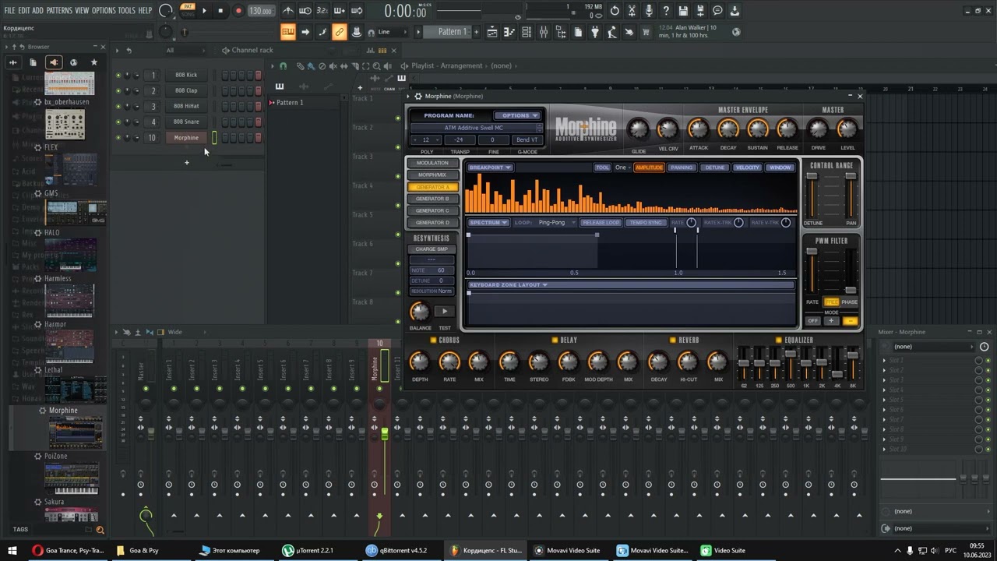Viewport: 997px width, 561px height.
Task: Click the save project floppy disk icon
Action: coord(683,11)
